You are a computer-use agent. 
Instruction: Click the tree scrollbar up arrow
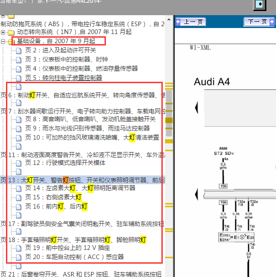[169, 19]
